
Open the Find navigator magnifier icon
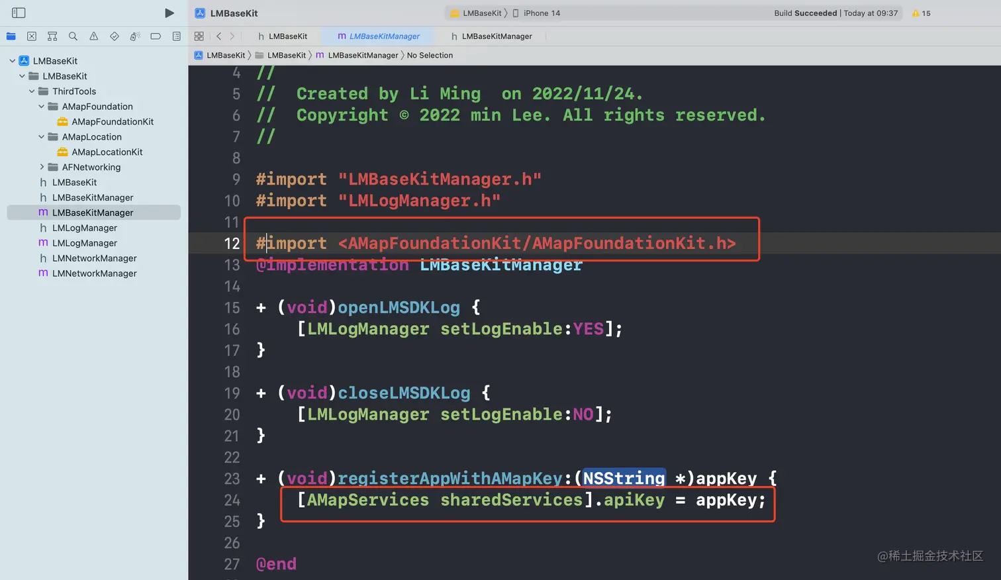click(x=73, y=36)
